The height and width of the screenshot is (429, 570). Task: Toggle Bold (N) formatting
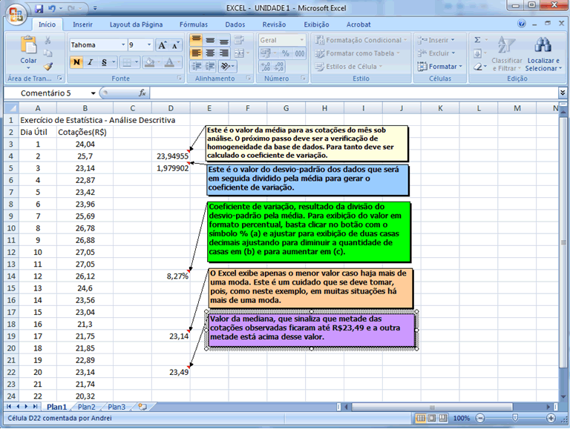(76, 63)
